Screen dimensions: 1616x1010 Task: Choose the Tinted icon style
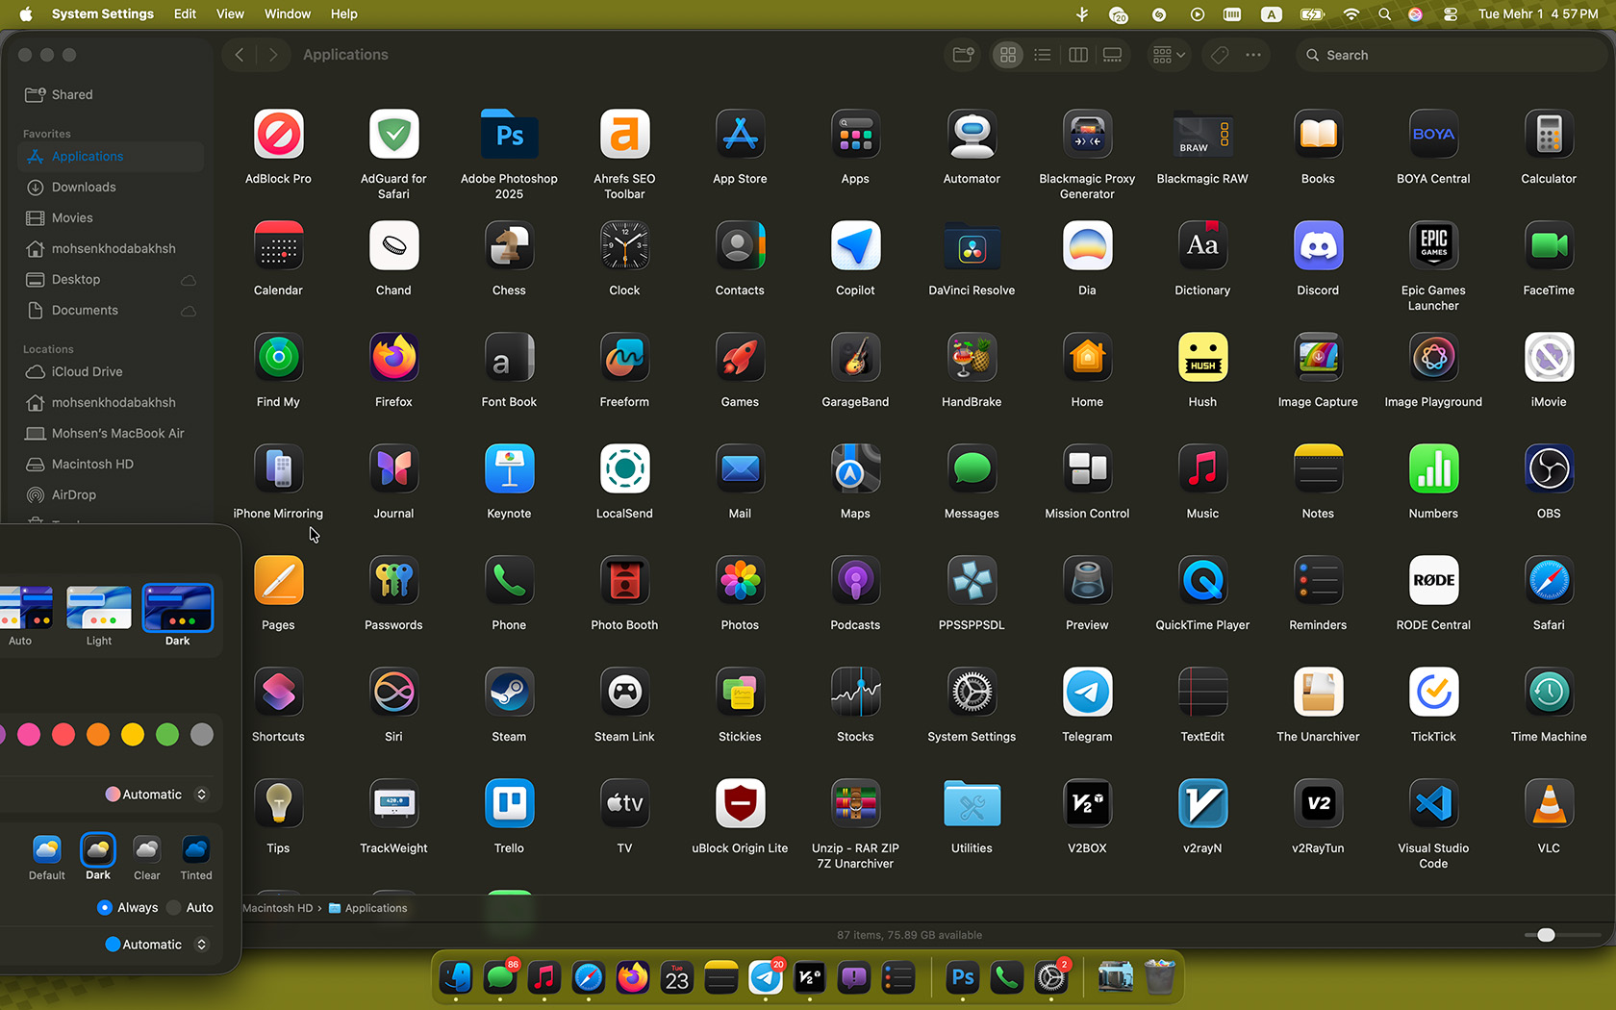pos(196,849)
